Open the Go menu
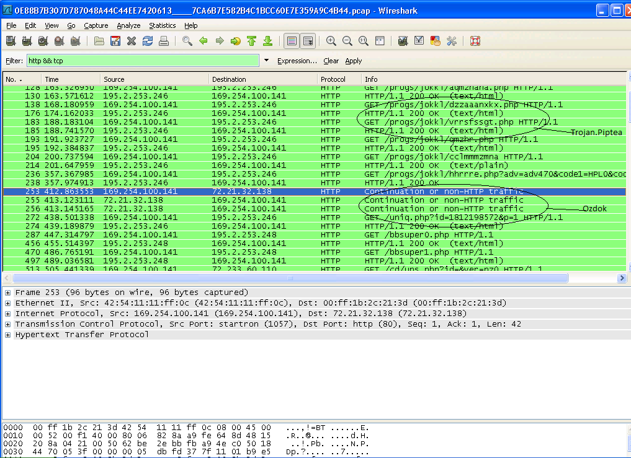This screenshot has width=631, height=458. coord(71,25)
